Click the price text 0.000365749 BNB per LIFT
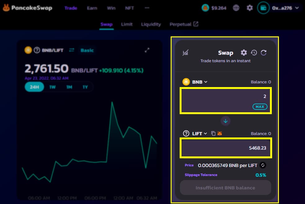Image resolution: width=305 pixels, height=204 pixels. [227, 165]
